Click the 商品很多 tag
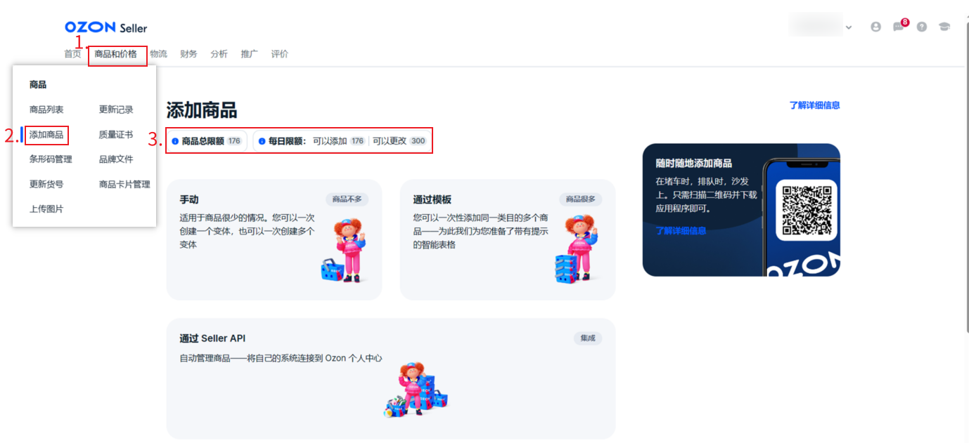This screenshot has height=443, width=969. 581,199
